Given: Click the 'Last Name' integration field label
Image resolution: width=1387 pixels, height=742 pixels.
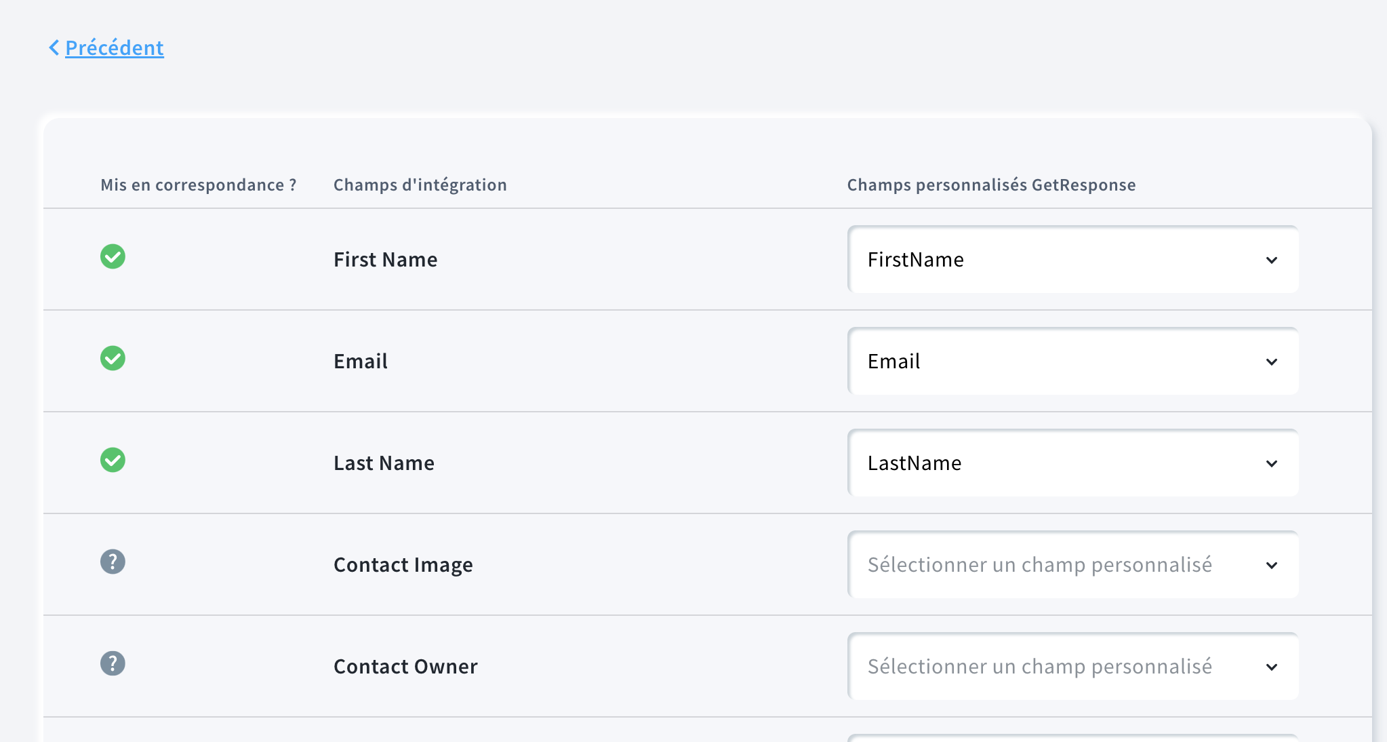Looking at the screenshot, I should pyautogui.click(x=384, y=463).
